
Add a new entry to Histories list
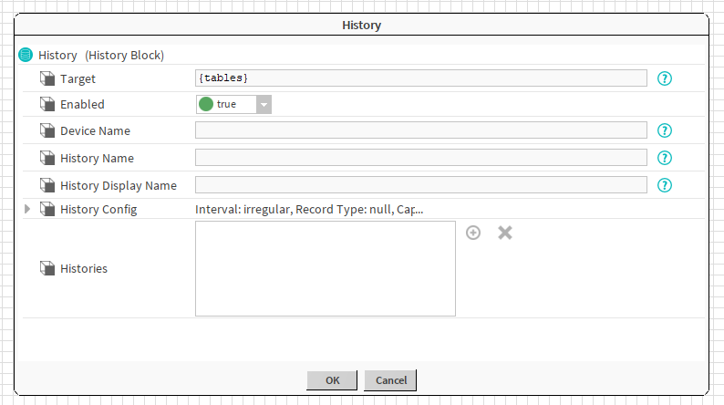(473, 233)
